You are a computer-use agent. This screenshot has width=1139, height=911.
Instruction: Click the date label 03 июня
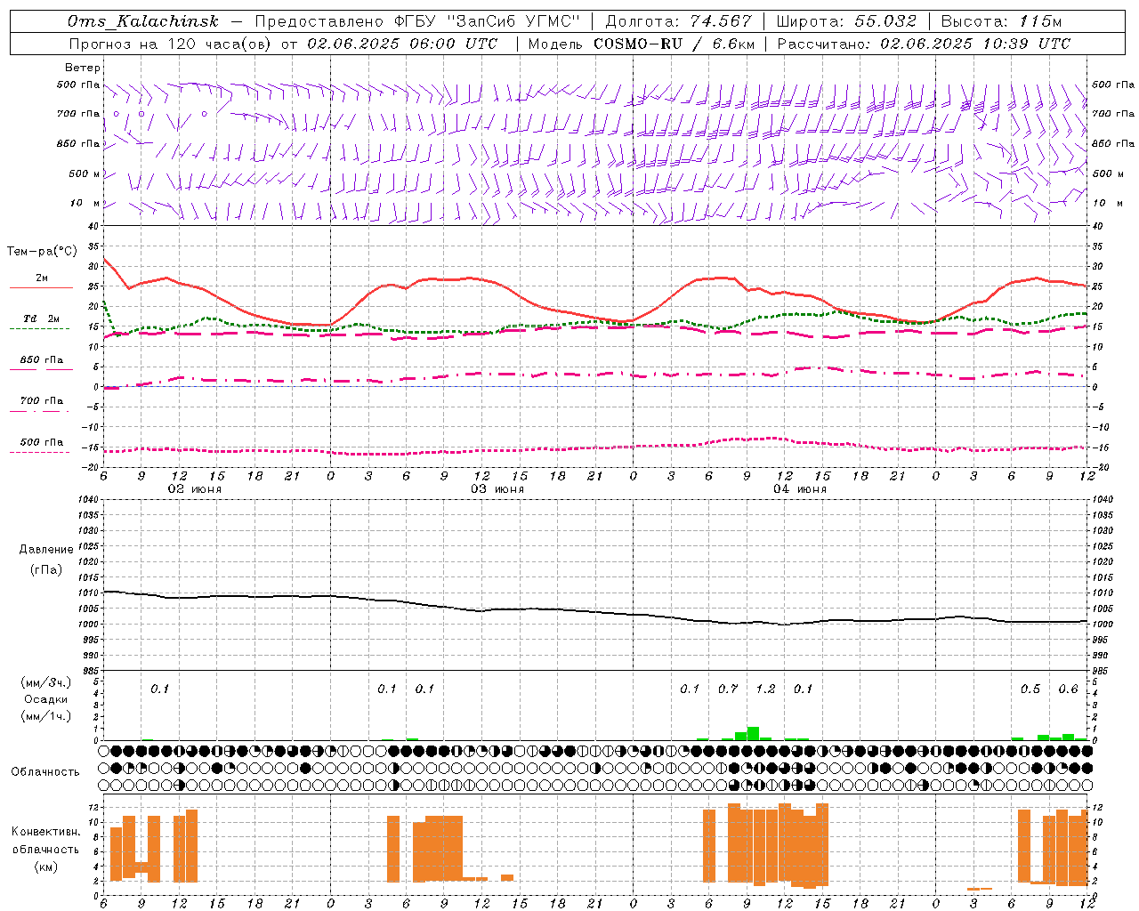coord(497,489)
